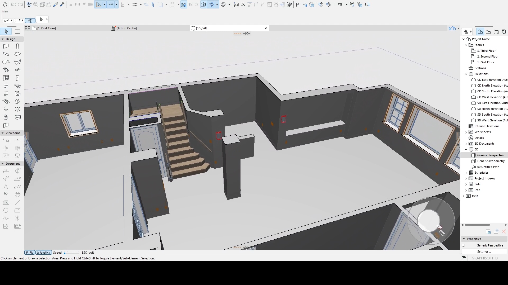Toggle the J: Joystick mode button
The width and height of the screenshot is (508, 285).
click(x=43, y=253)
